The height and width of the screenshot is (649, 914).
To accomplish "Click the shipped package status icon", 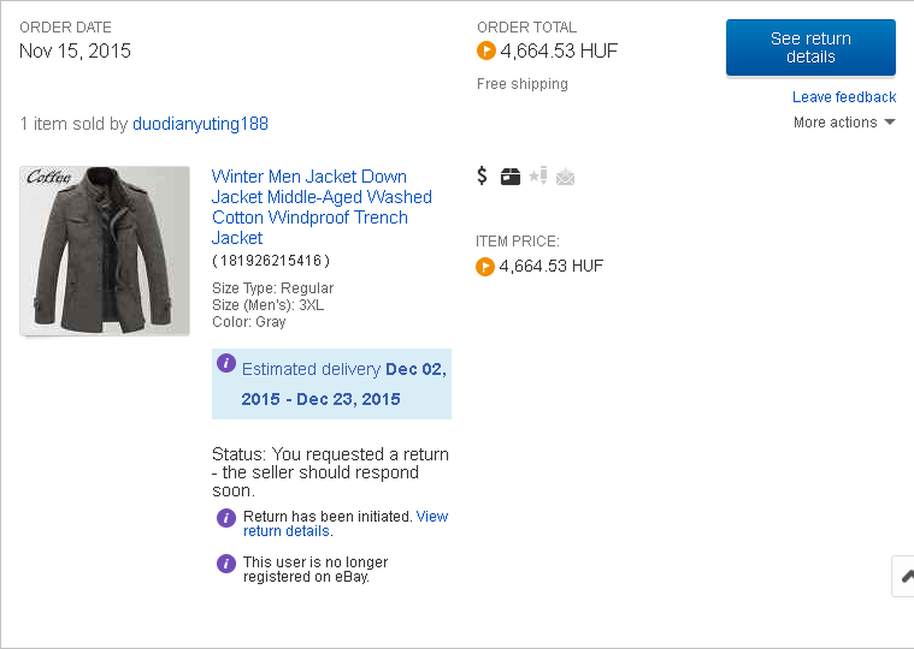I will (x=511, y=176).
